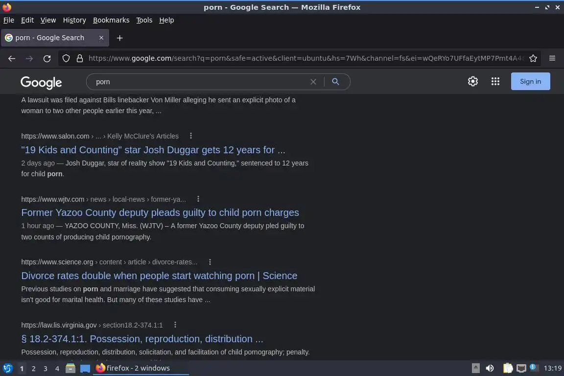Open the History menu
Viewport: 564px width, 376px height.
[x=74, y=20]
